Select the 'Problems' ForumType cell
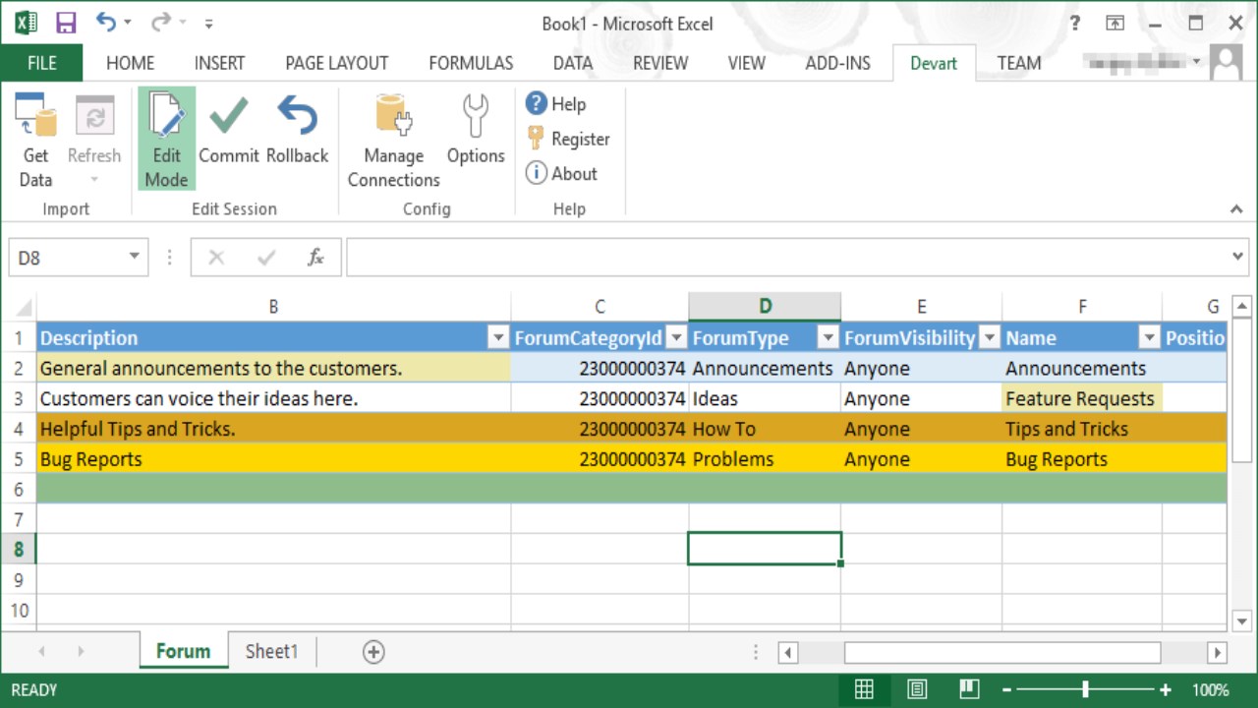The image size is (1258, 708). (765, 459)
